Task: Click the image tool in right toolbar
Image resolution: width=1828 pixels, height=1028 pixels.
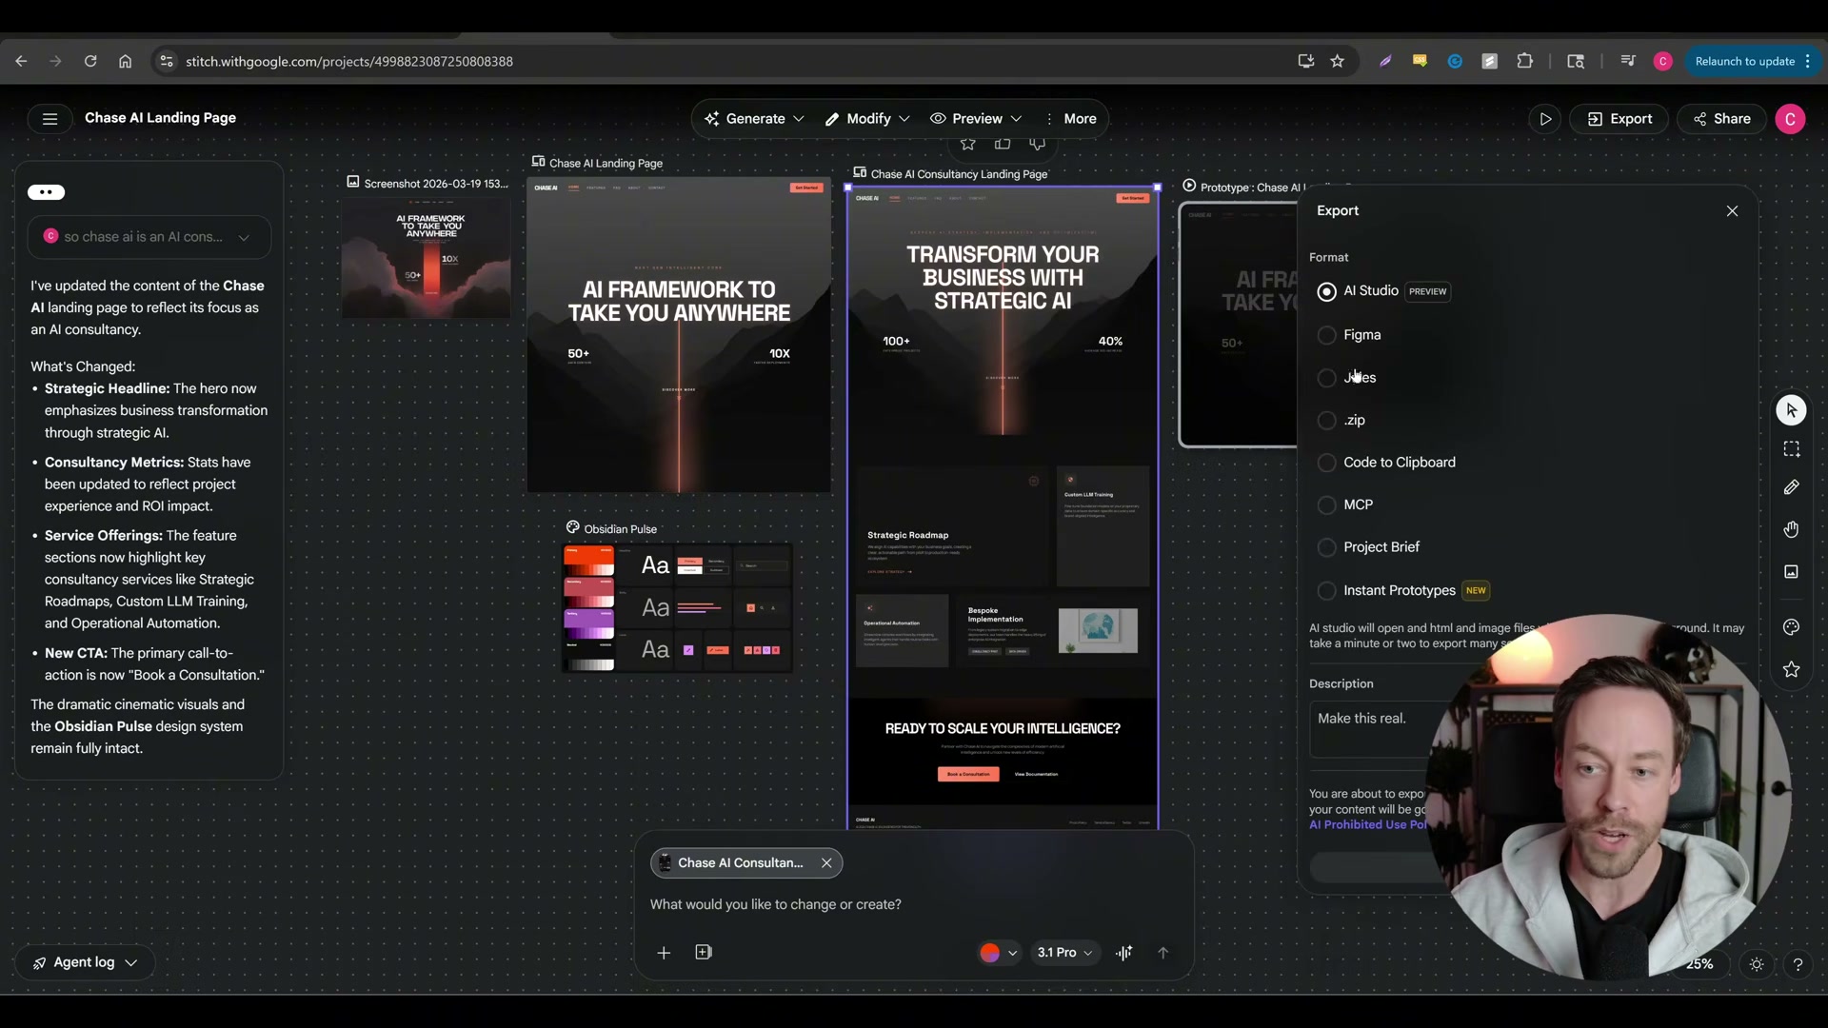Action: 1791,572
